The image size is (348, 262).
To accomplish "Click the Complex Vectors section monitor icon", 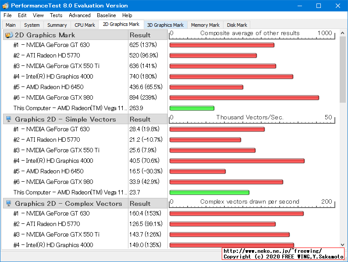I will (x=9, y=204).
